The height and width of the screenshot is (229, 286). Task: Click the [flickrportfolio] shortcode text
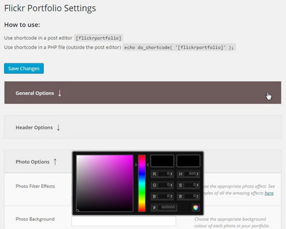tap(99, 38)
